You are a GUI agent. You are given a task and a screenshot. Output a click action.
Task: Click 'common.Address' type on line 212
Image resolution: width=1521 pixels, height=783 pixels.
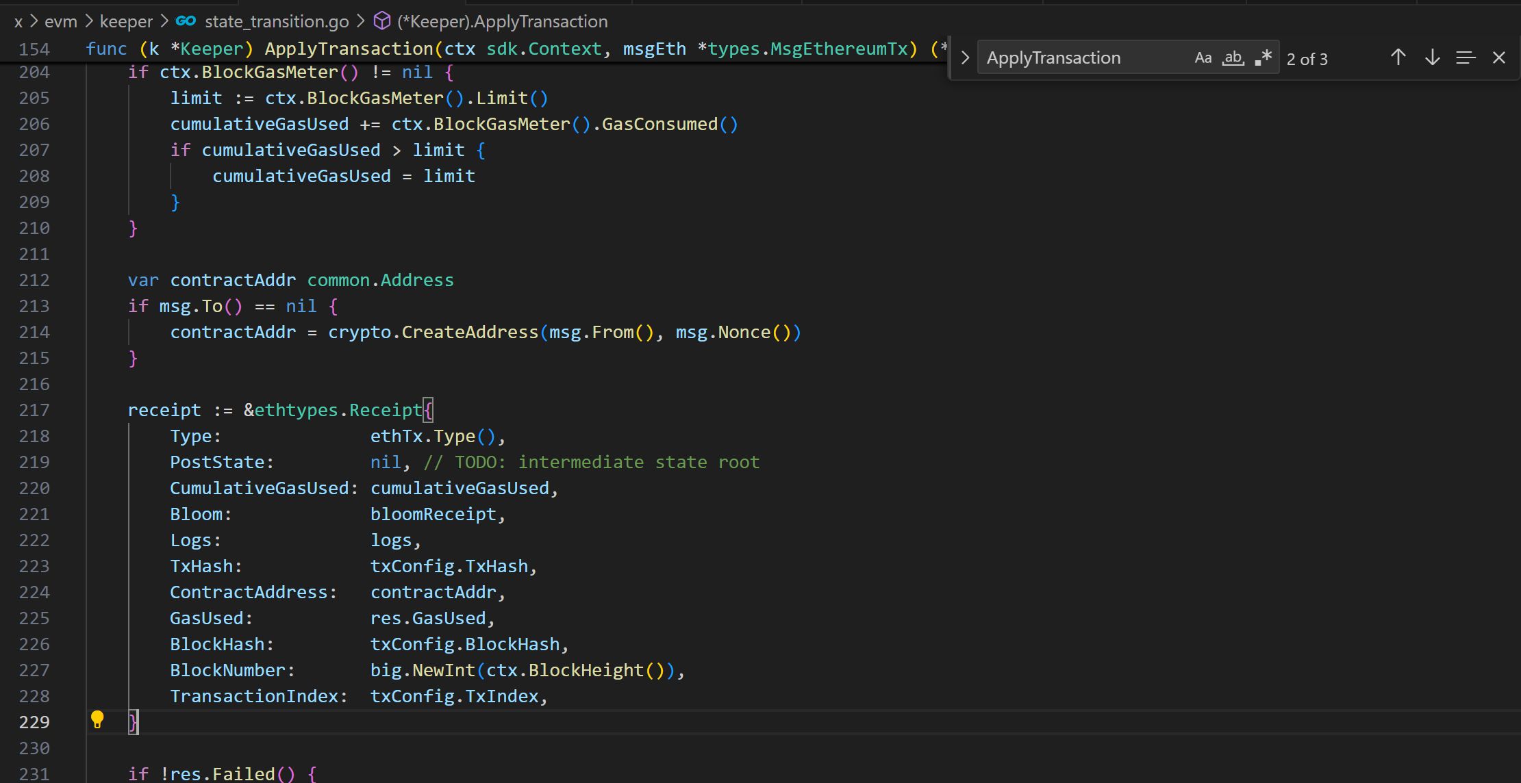coord(380,280)
